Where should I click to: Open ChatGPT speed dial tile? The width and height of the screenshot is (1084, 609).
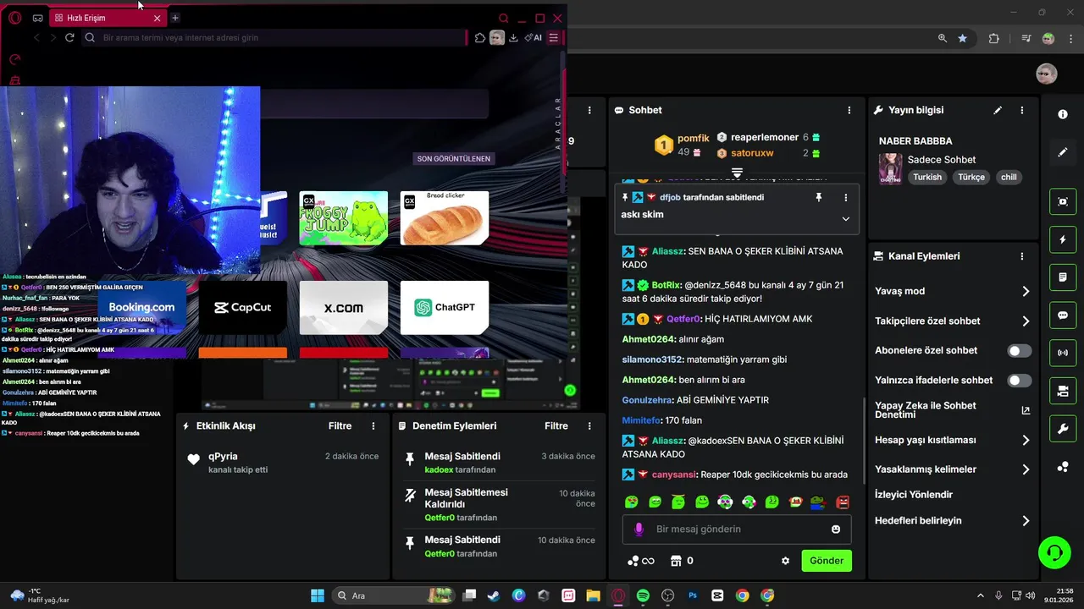pyautogui.click(x=445, y=307)
